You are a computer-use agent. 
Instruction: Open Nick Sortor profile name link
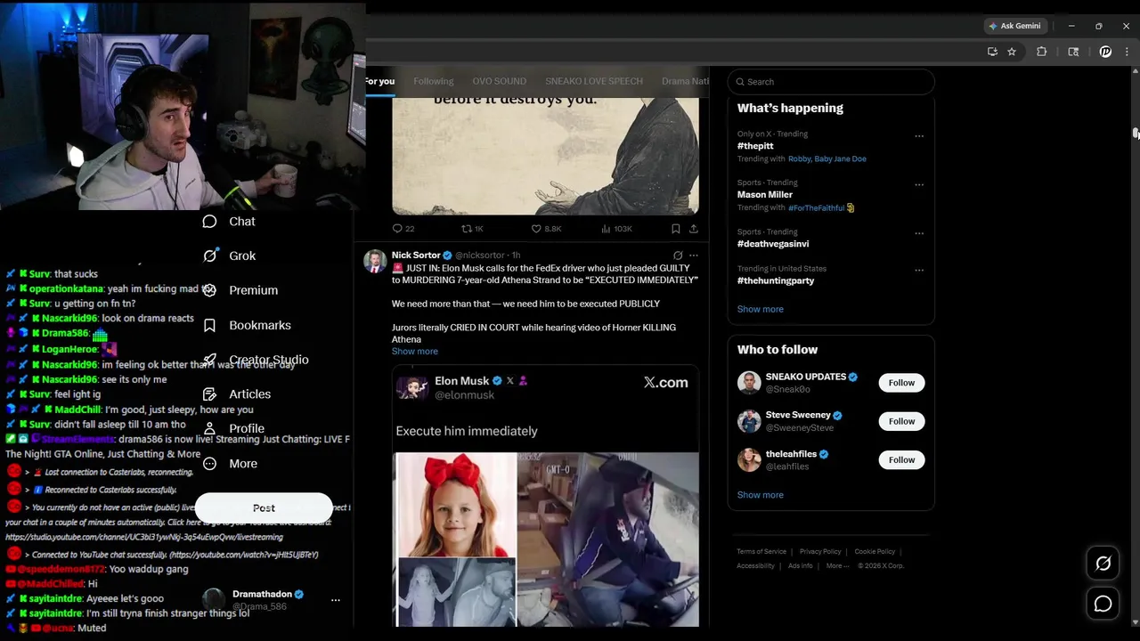coord(416,256)
